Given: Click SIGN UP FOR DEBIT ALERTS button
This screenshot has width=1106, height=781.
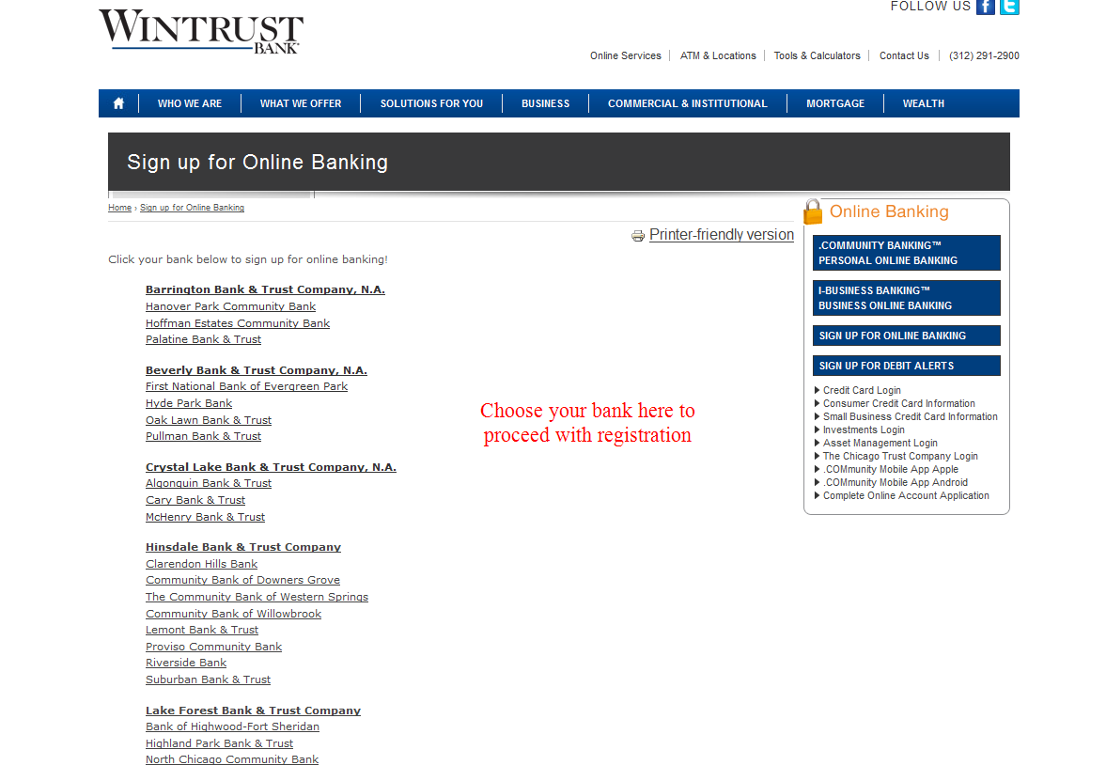Looking at the screenshot, I should click(x=907, y=366).
